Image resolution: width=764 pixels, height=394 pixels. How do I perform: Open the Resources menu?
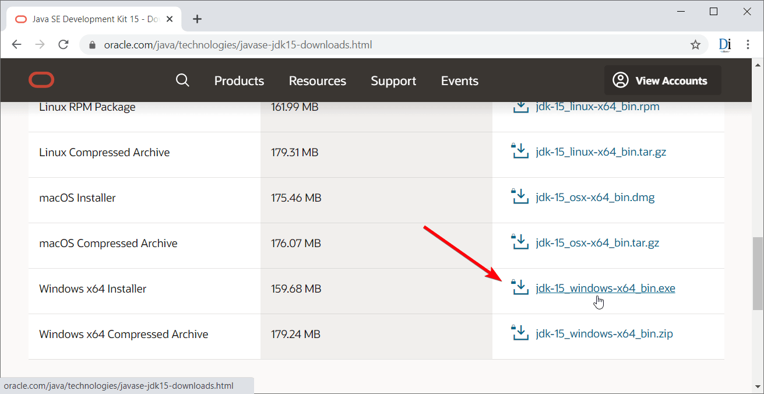[318, 81]
